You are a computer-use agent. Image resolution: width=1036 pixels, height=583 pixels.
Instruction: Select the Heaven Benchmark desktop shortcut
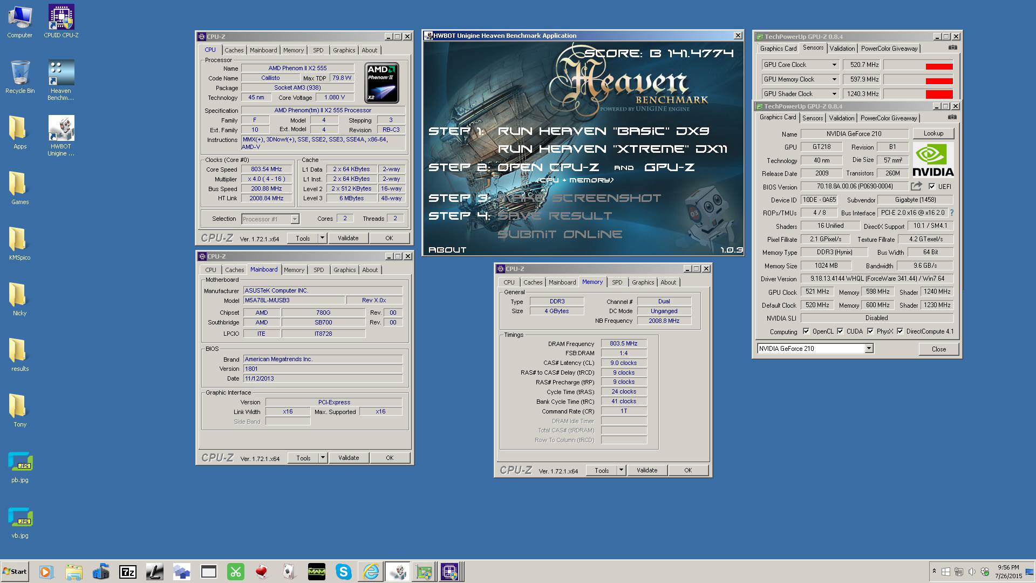click(61, 80)
